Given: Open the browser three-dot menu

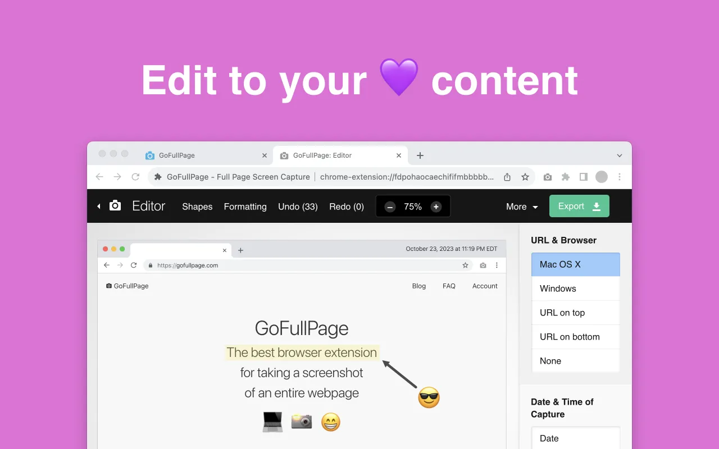Looking at the screenshot, I should (x=620, y=176).
